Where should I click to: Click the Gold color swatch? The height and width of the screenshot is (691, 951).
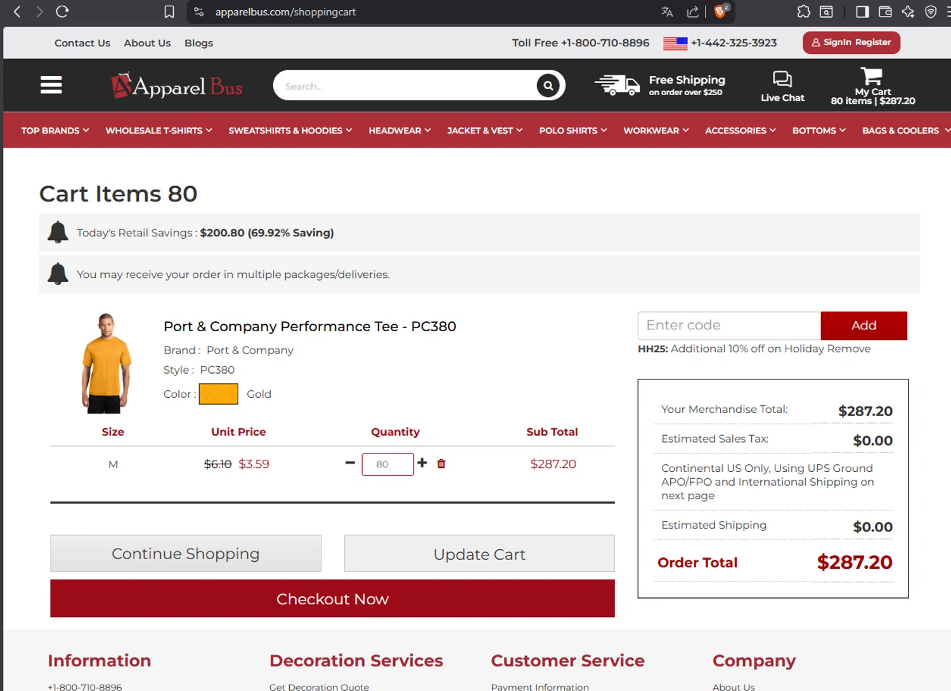click(x=219, y=394)
